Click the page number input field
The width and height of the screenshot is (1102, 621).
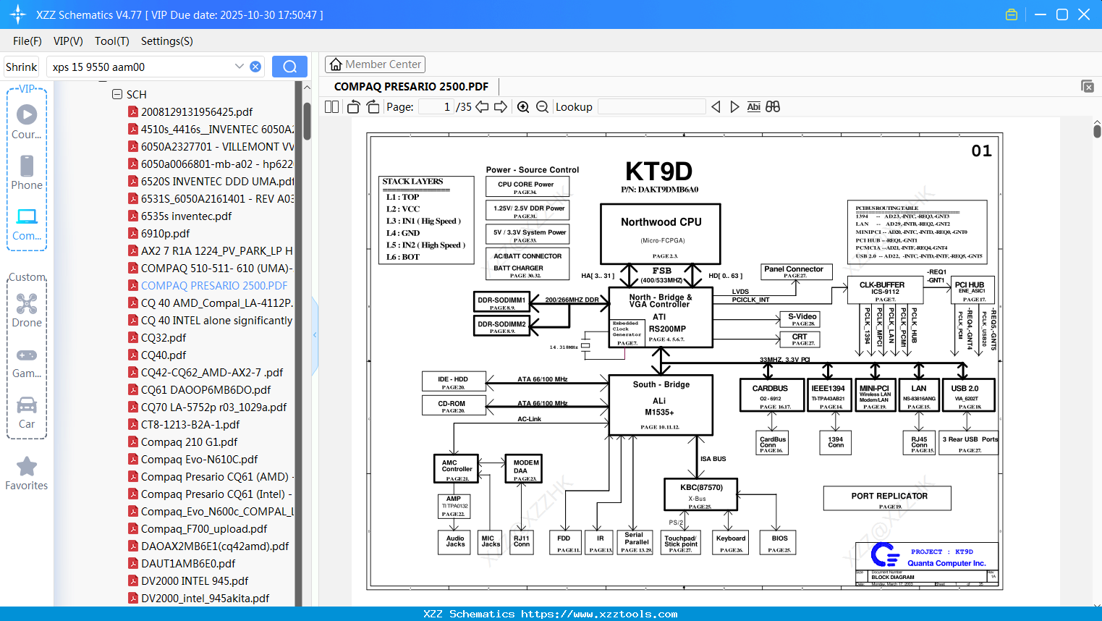click(436, 106)
